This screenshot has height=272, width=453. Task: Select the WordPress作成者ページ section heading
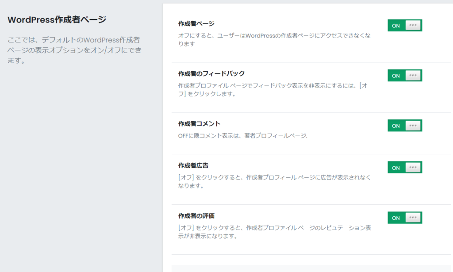[57, 19]
